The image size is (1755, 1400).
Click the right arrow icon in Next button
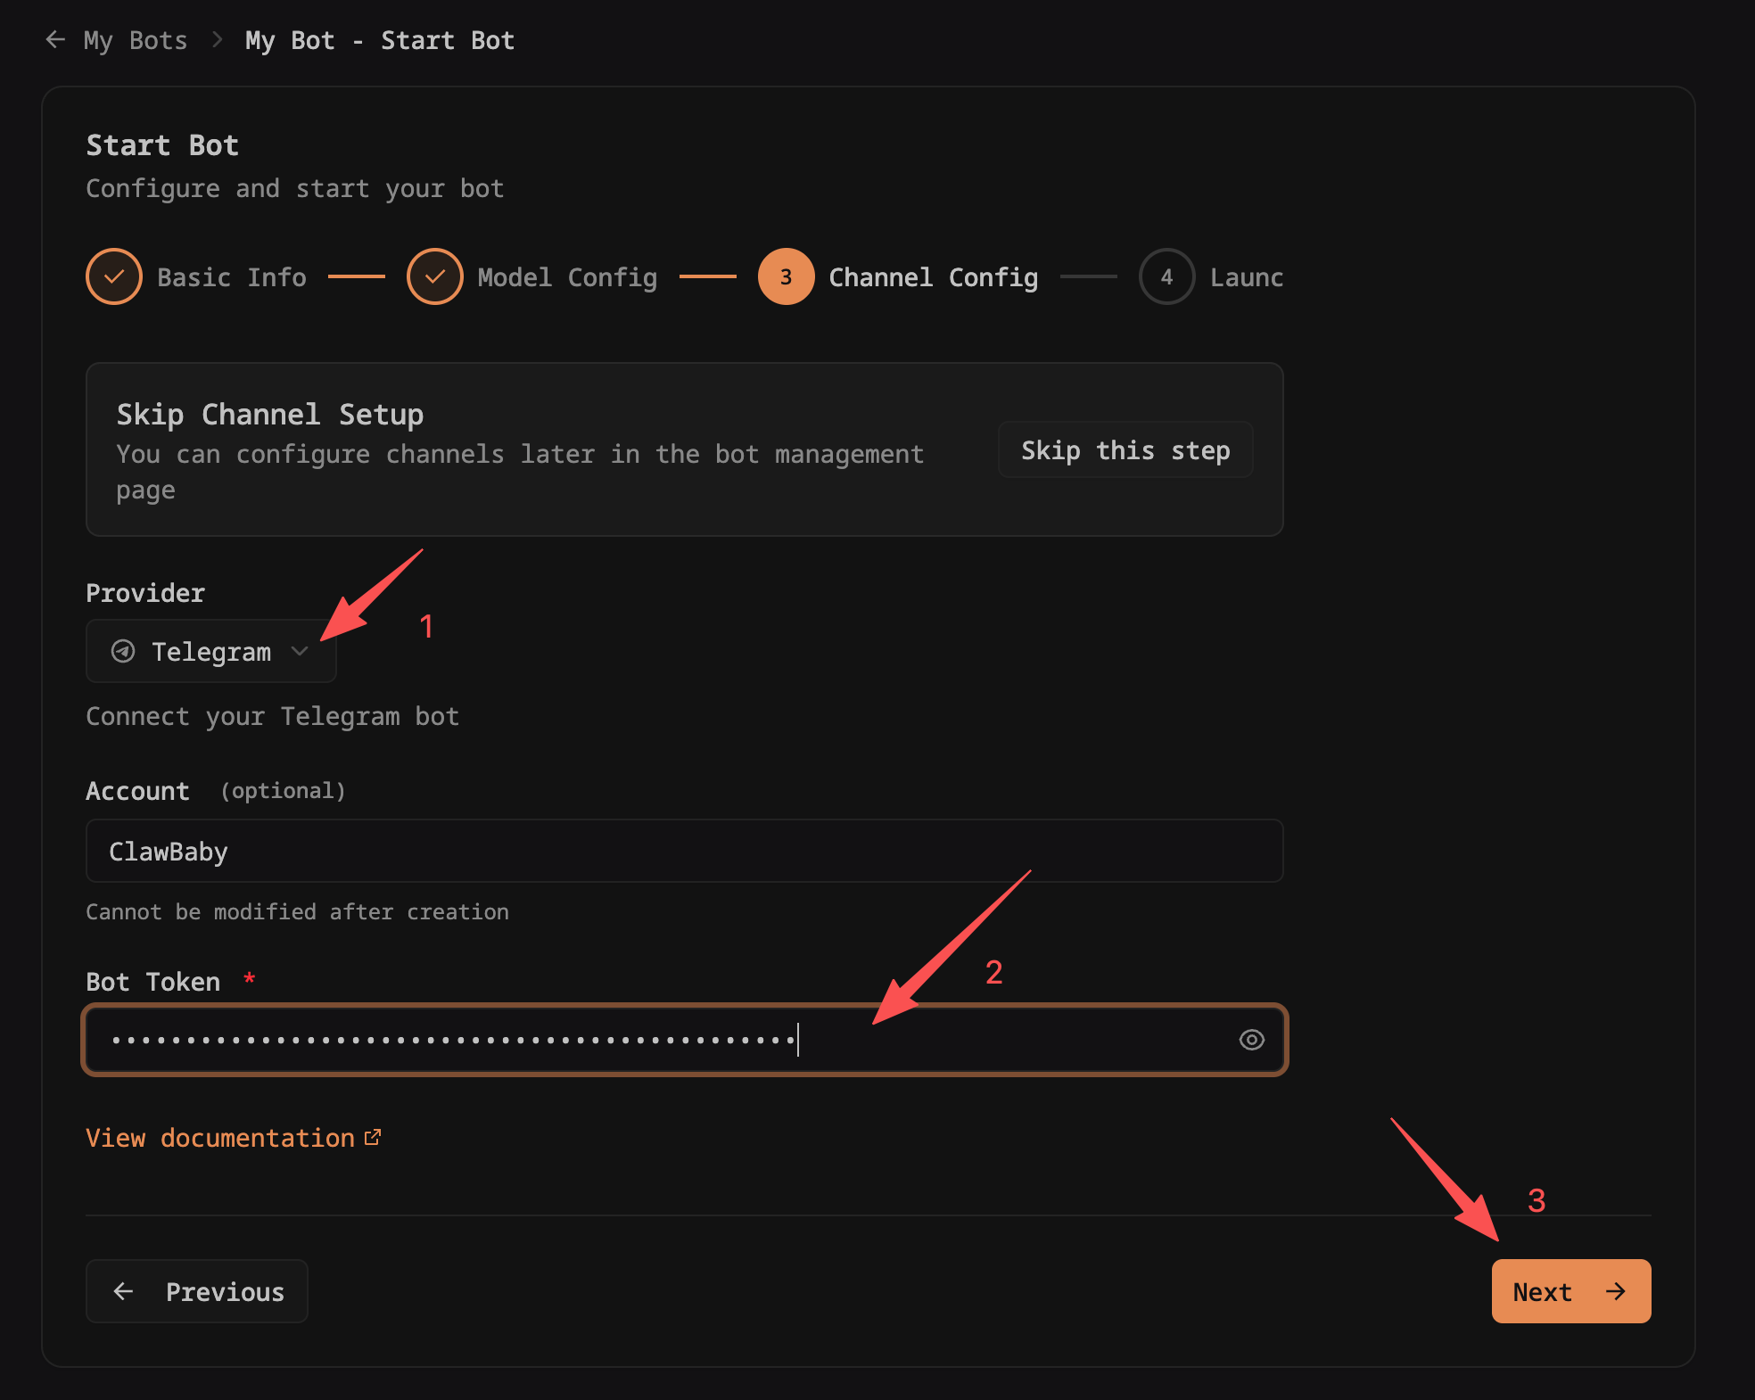click(x=1616, y=1291)
